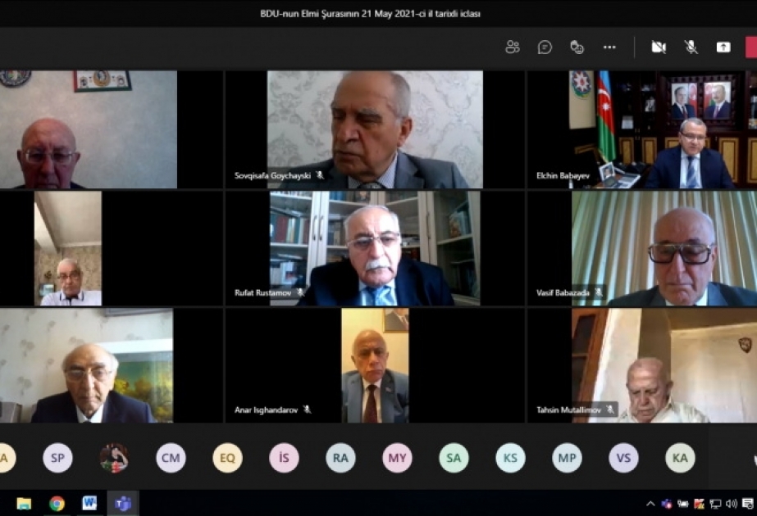
Task: Click the SP participant avatar
Action: (57, 458)
